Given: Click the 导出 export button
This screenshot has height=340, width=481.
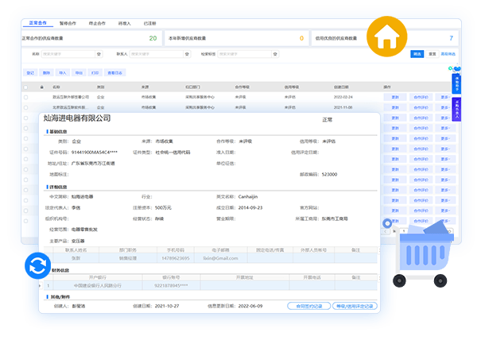Looking at the screenshot, I should 79,72.
